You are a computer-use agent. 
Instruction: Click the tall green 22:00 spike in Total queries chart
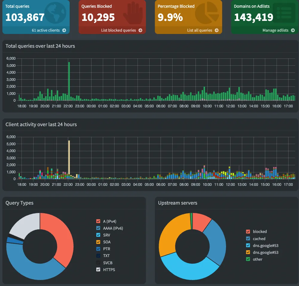click(69, 81)
